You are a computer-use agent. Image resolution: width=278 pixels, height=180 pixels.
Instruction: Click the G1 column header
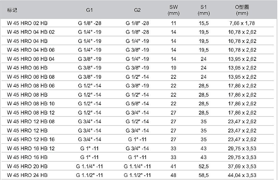tap(89, 10)
